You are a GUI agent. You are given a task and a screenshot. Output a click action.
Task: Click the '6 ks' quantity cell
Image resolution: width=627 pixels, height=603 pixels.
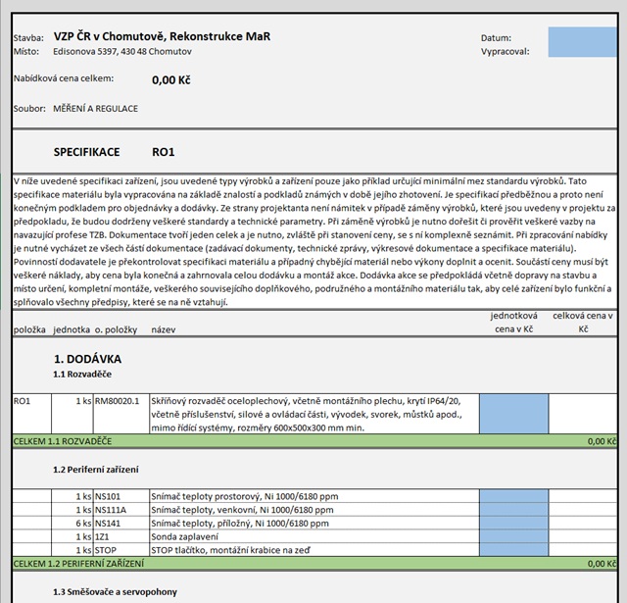point(72,523)
